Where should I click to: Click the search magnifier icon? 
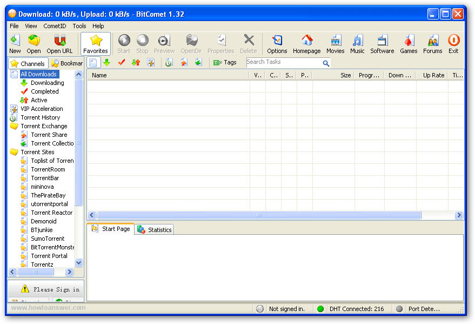326,63
